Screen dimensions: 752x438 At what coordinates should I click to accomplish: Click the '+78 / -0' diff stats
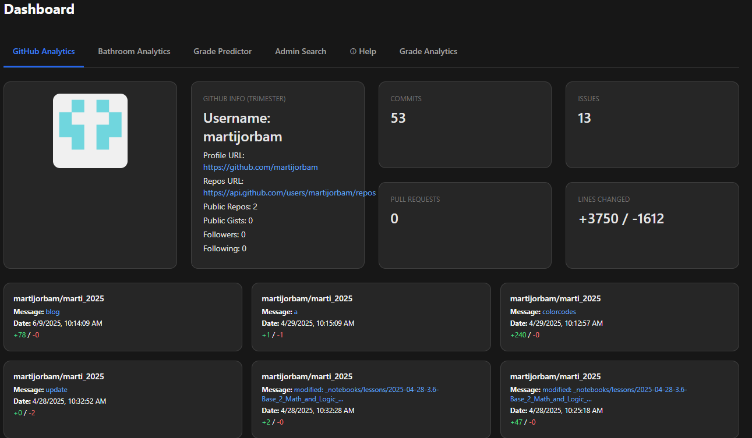point(26,335)
